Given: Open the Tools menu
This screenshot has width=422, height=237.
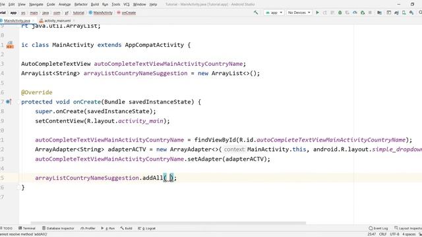Looking at the screenshot, I should [x=116, y=5].
